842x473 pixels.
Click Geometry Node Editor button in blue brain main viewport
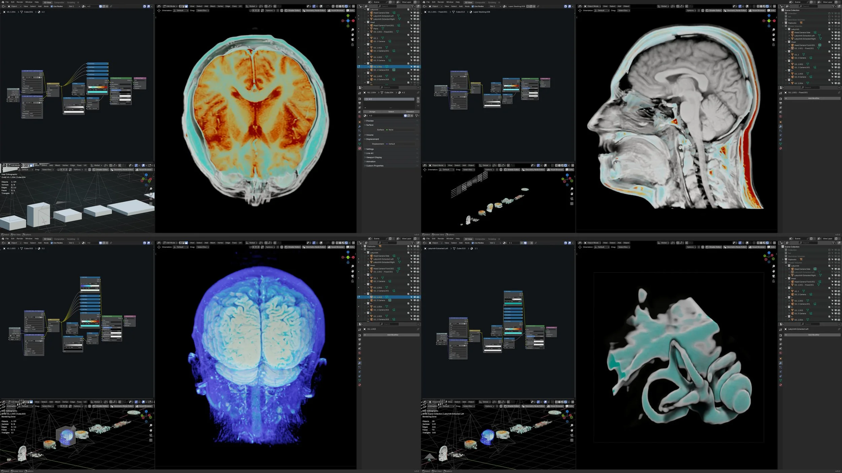315,247
